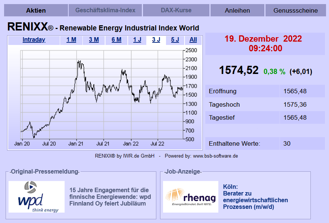Click the Enthaltene Werte row value 30

click(287, 143)
